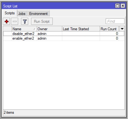This screenshot has height=119, width=128.
Task: Maximize the Script List window
Action: tap(117, 6)
